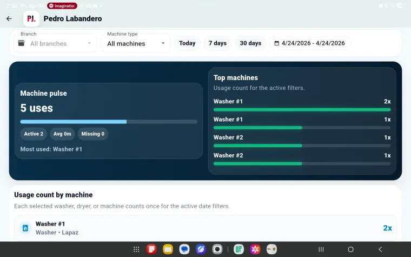Click the washer icon in Washer #1 Lapaz row

[25, 228]
